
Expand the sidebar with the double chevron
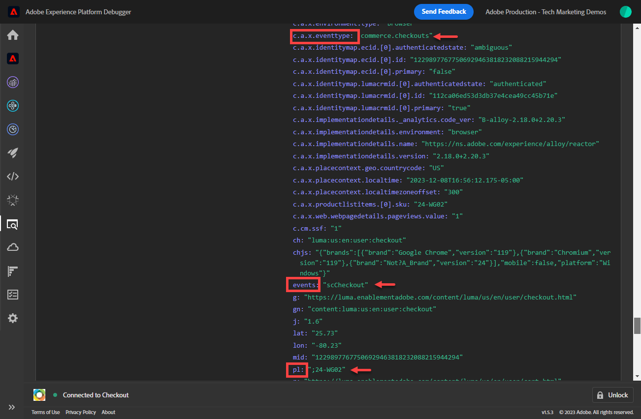[12, 407]
